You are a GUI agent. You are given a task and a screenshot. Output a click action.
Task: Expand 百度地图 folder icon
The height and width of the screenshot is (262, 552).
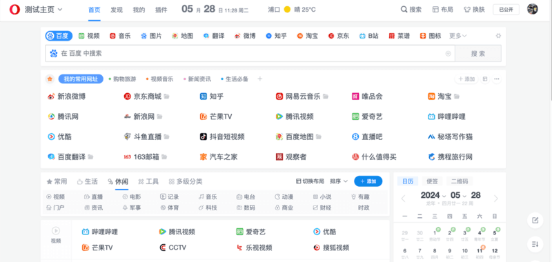coord(319,137)
